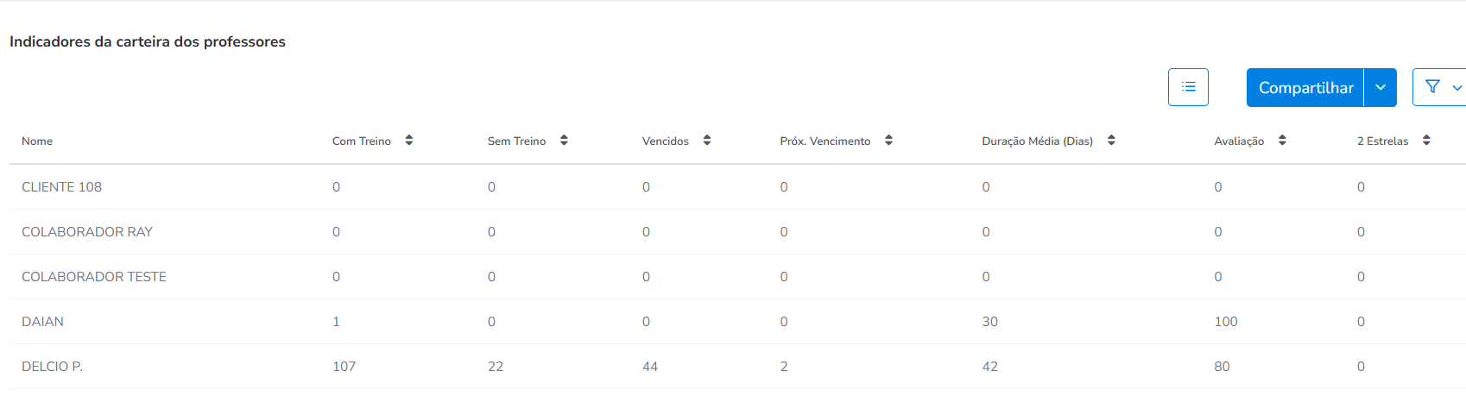This screenshot has width=1466, height=396.
Task: Sort by Com Treino arrows icon
Action: coord(409,141)
